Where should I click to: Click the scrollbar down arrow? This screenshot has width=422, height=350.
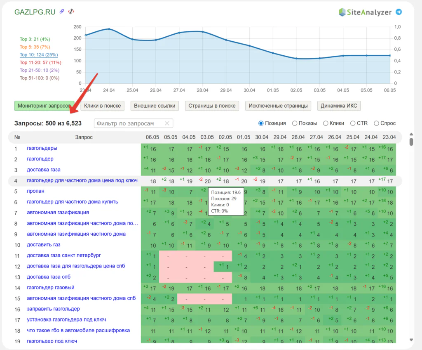[411, 340]
